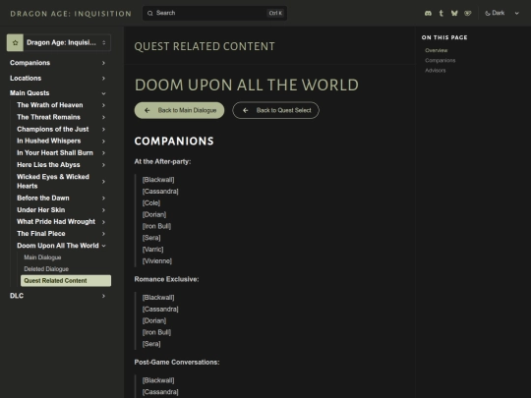The height and width of the screenshot is (398, 531).
Task: Expand Here Lies the Abyss chevron
Action: pos(103,165)
